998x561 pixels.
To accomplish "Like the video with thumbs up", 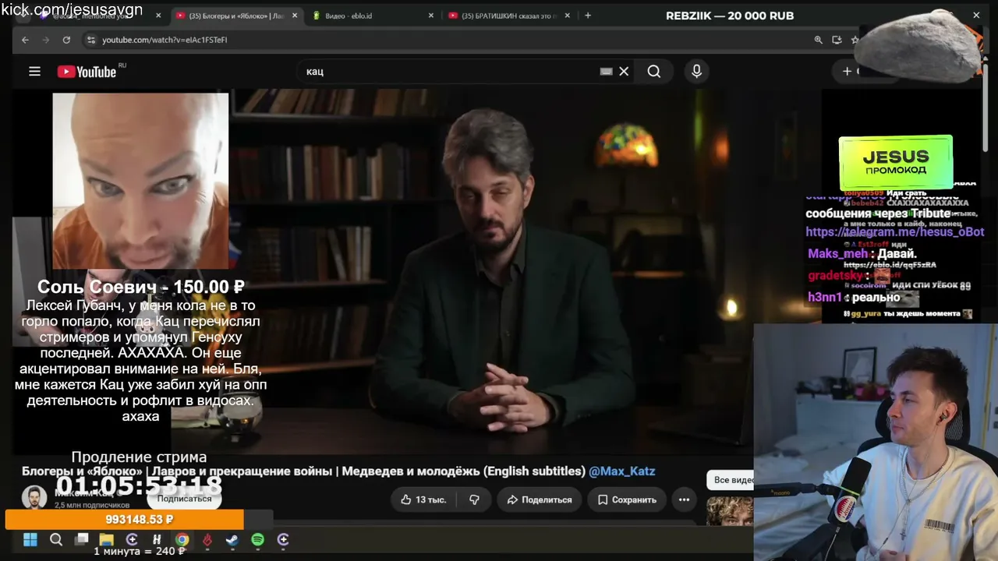I will [423, 499].
